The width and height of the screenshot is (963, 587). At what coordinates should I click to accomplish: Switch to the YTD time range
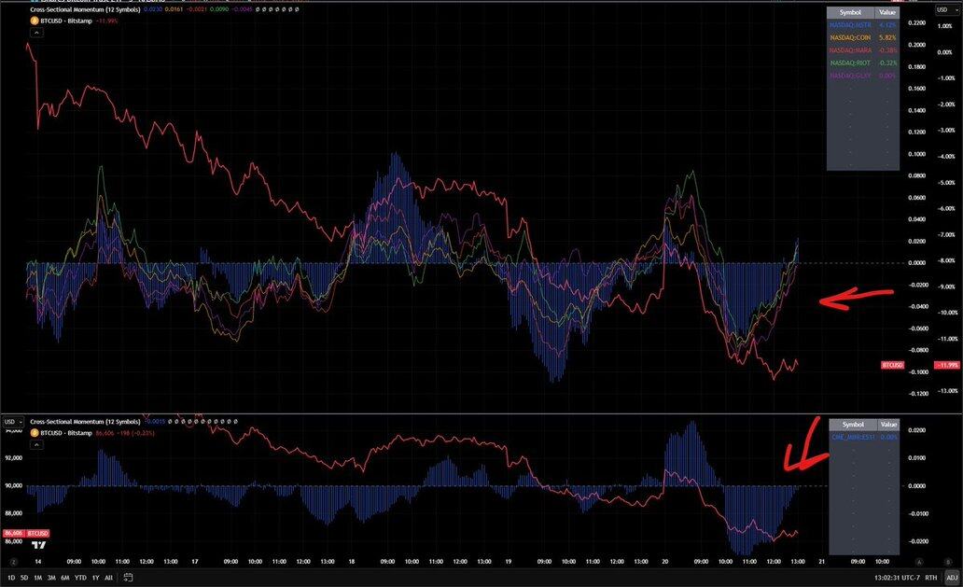click(80, 579)
